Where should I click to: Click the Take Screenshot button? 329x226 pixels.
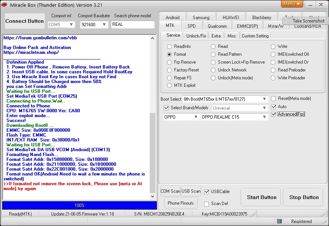pos(305,21)
